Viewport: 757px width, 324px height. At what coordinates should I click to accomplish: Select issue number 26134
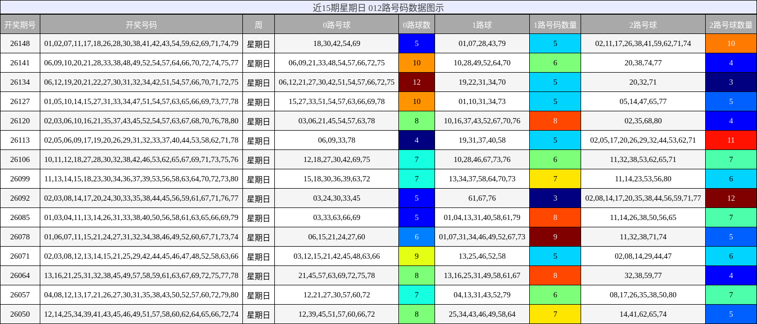point(20,82)
